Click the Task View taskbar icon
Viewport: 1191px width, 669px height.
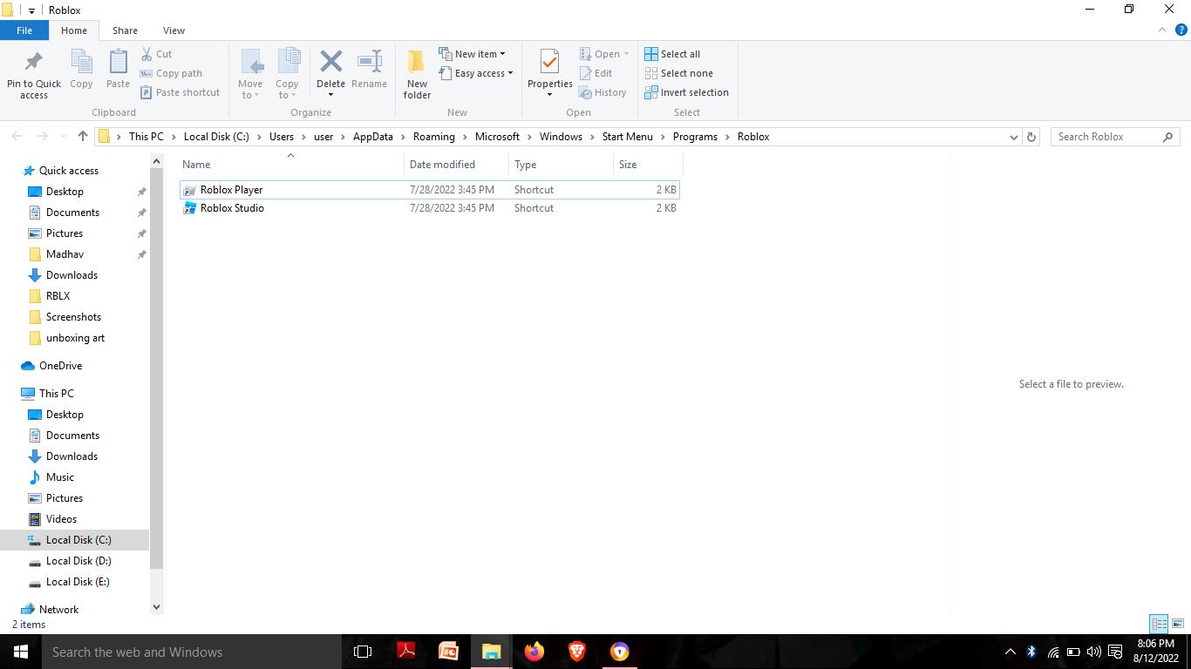tap(363, 652)
